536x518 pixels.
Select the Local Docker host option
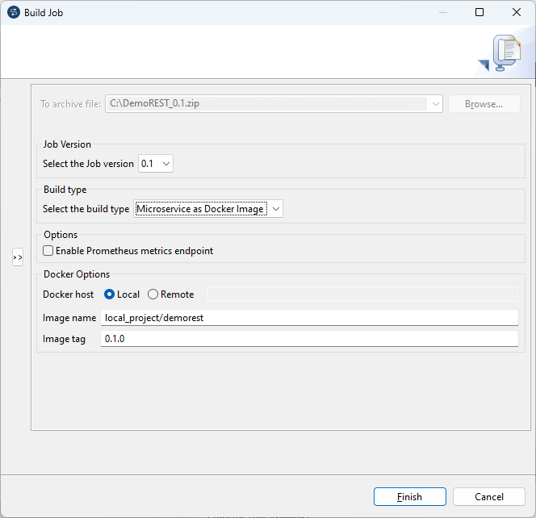coord(110,295)
